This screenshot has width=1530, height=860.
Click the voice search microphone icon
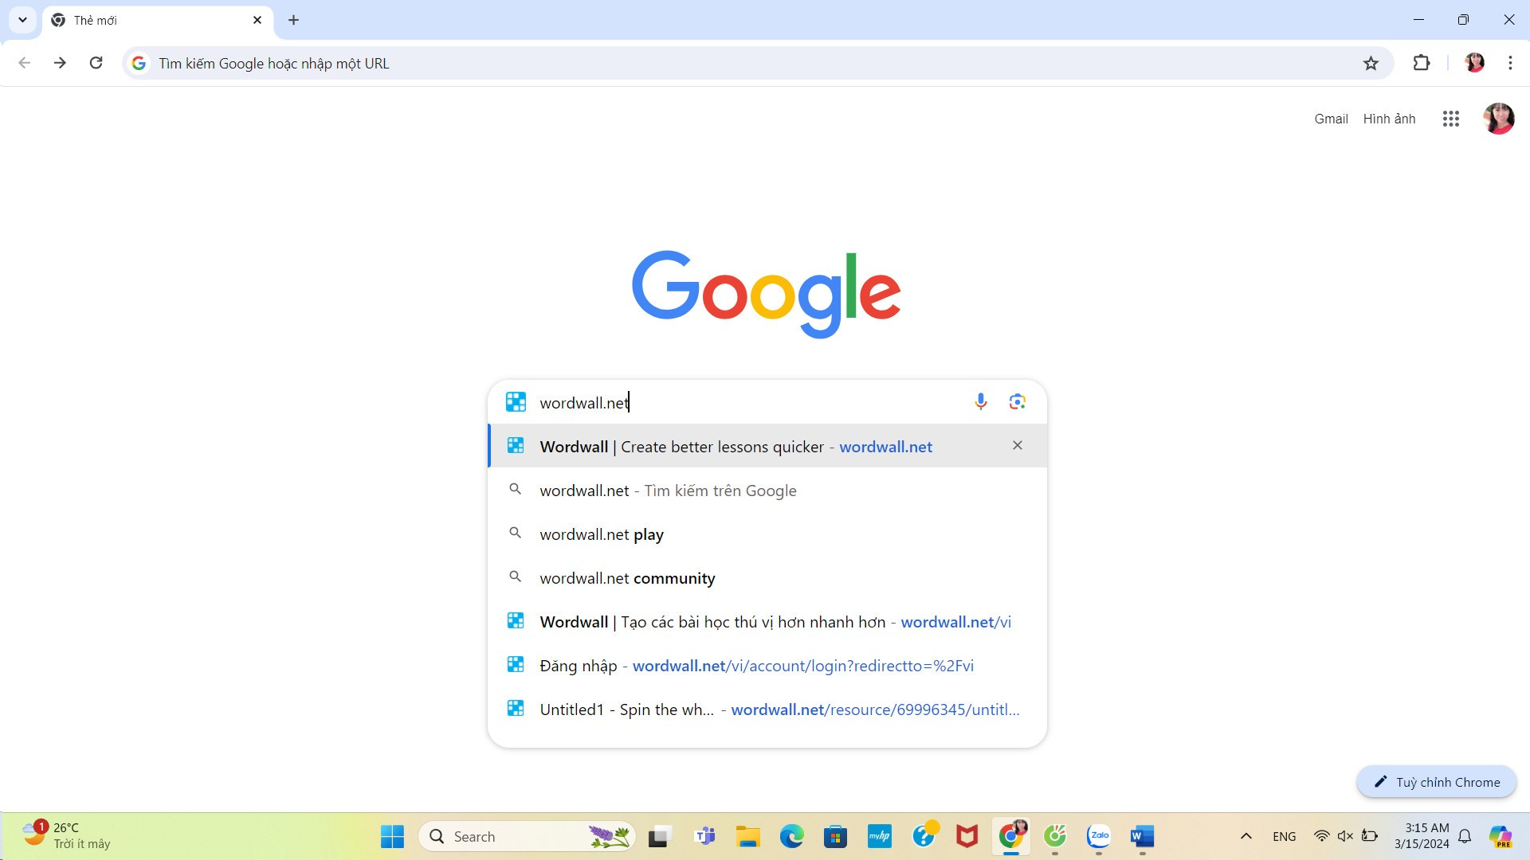pyautogui.click(x=980, y=402)
